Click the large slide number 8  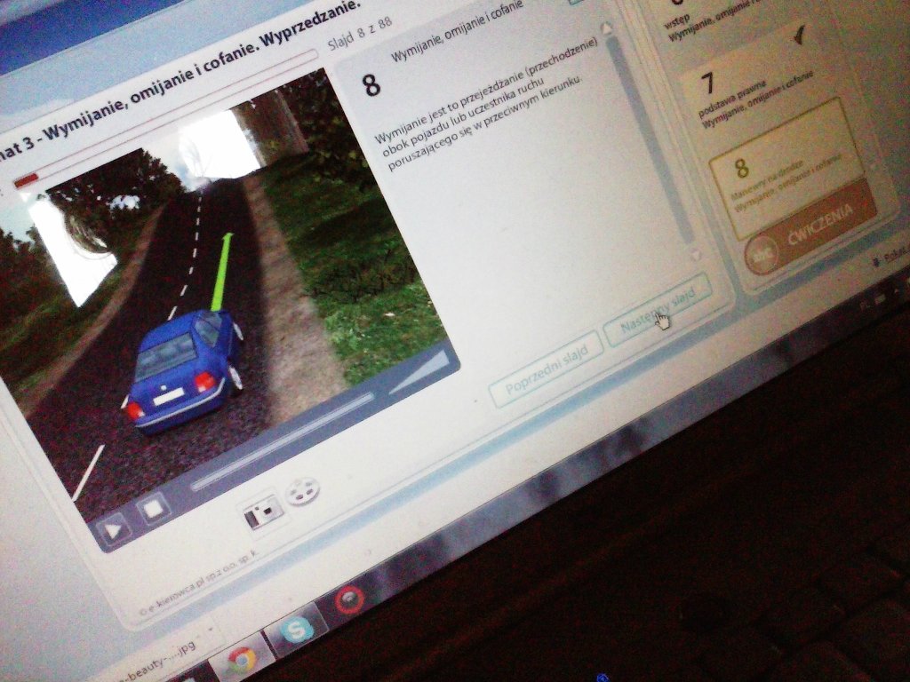(371, 84)
